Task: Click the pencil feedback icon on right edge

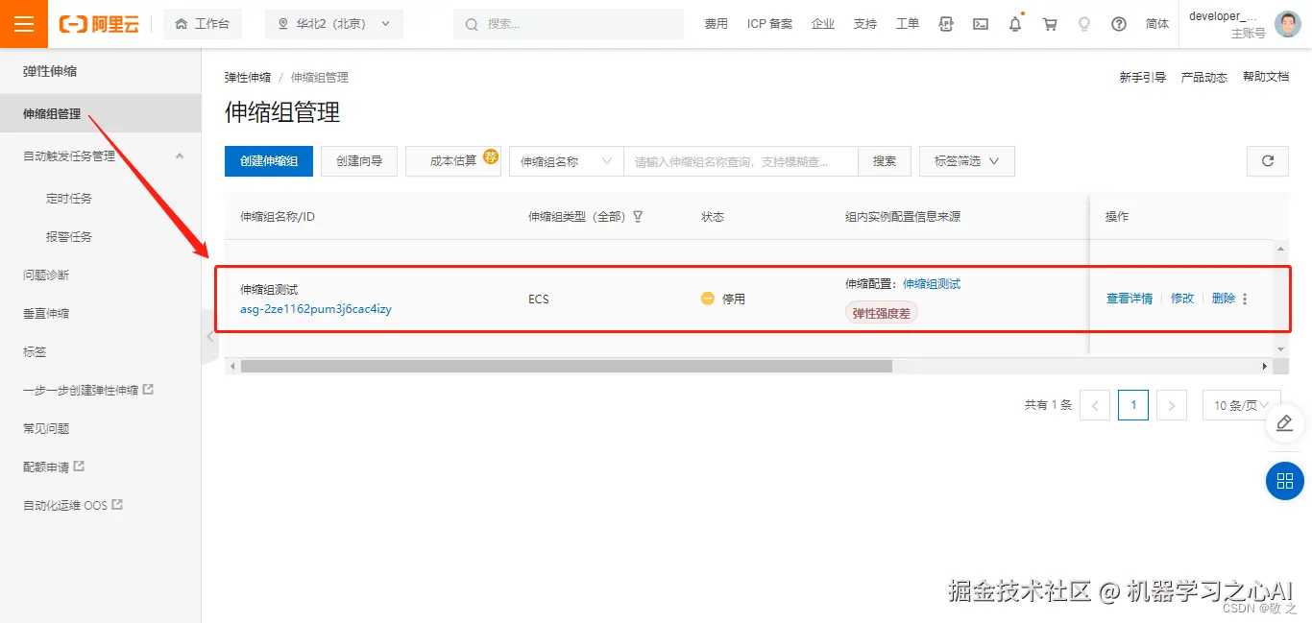Action: point(1284,422)
